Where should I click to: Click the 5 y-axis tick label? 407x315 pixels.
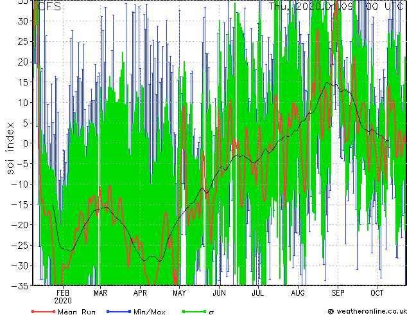coord(26,123)
